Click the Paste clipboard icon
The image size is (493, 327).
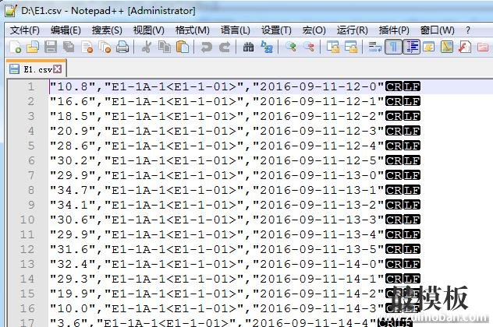[183, 47]
